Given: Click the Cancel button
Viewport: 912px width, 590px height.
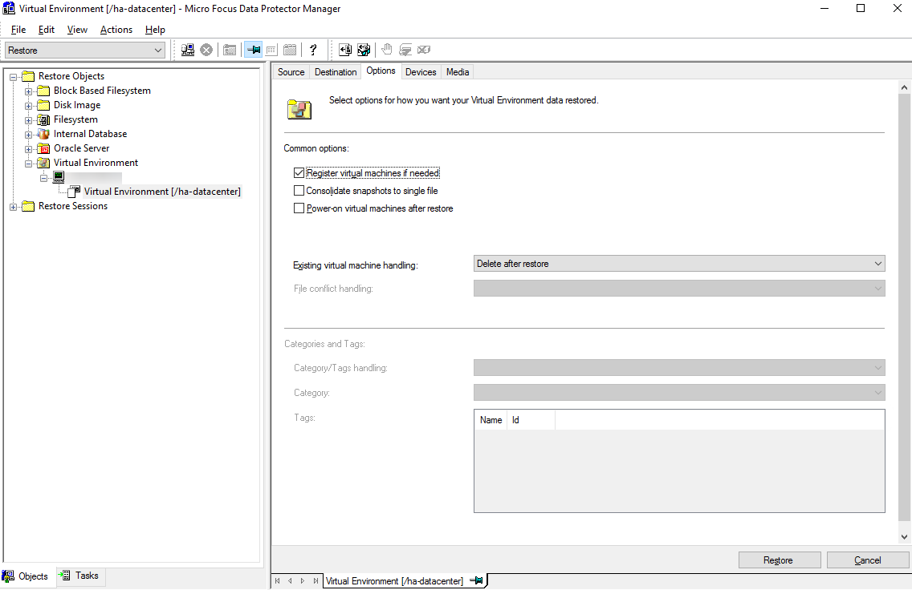Looking at the screenshot, I should tap(868, 560).
